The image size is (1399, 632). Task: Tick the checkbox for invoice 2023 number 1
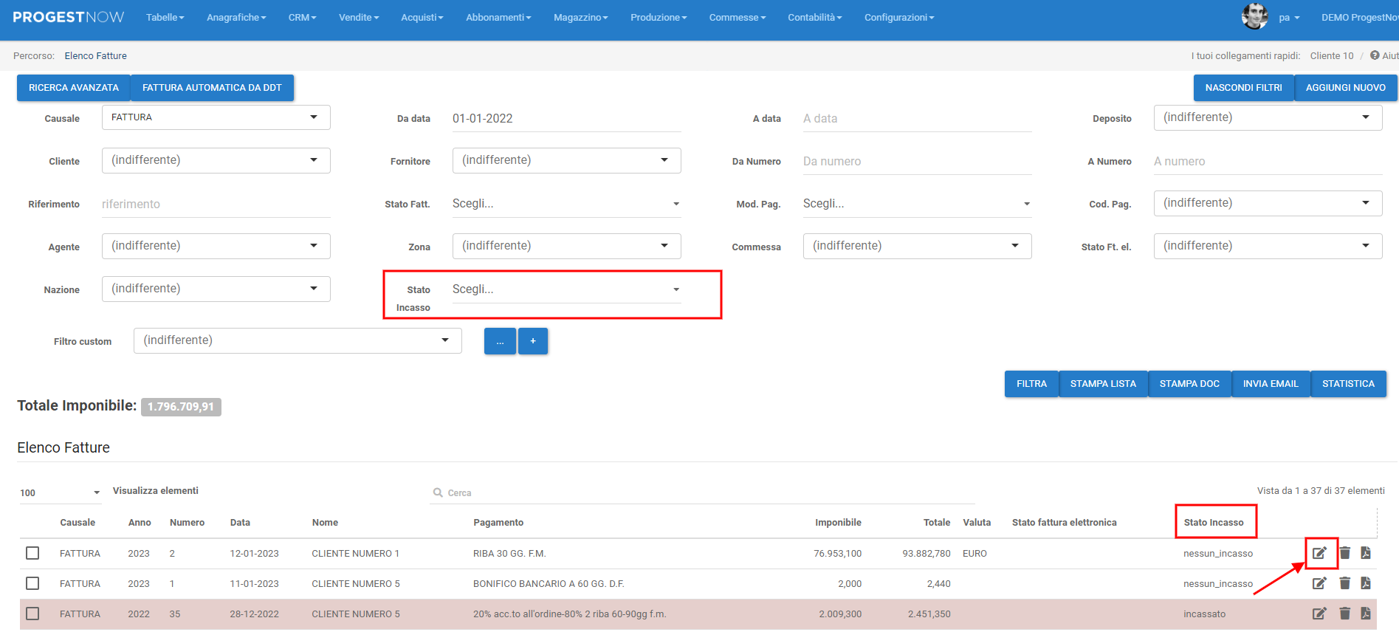32,583
